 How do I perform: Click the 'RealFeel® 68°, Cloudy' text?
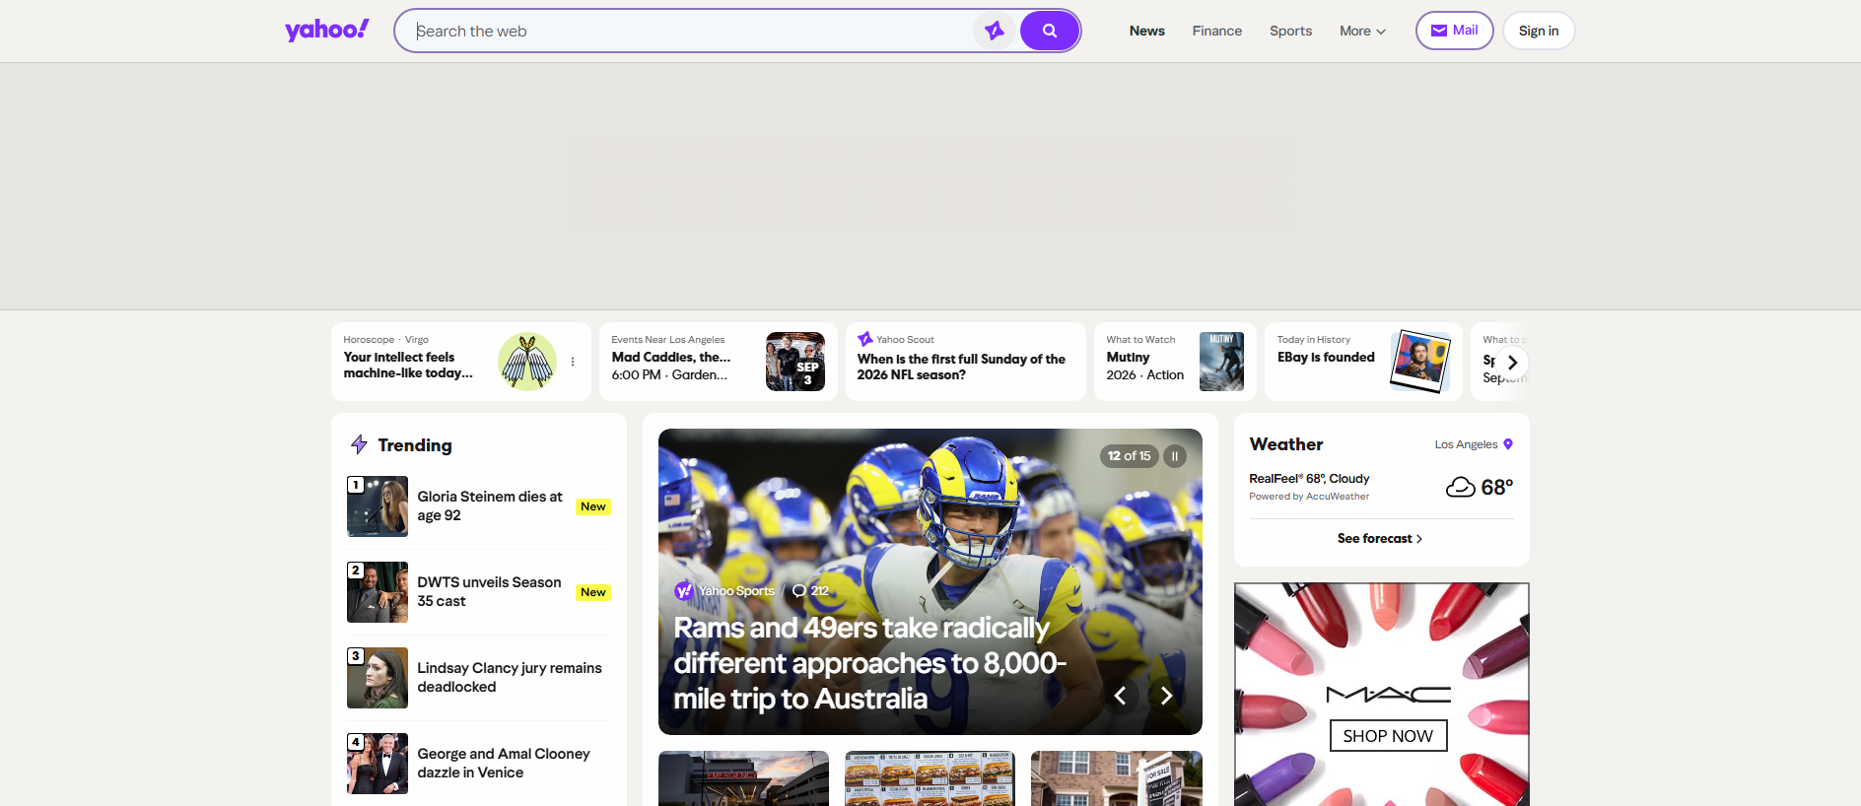coord(1309,479)
